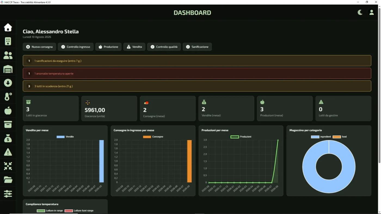The height and width of the screenshot is (214, 381).
Task: Open the user profile icon in header
Action: coord(371,12)
